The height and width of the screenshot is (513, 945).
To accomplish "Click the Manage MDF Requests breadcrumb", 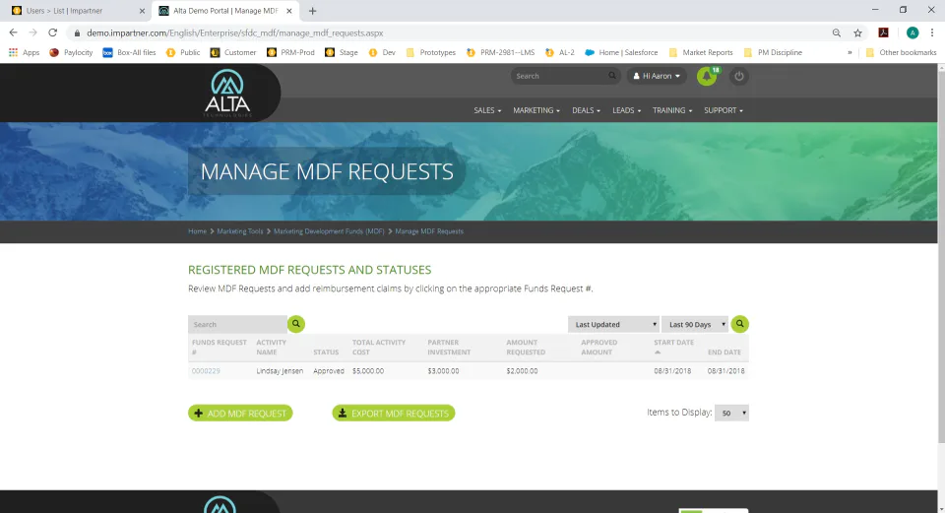I will pyautogui.click(x=429, y=231).
